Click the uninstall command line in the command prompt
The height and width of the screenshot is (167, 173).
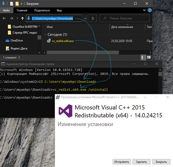80,90
